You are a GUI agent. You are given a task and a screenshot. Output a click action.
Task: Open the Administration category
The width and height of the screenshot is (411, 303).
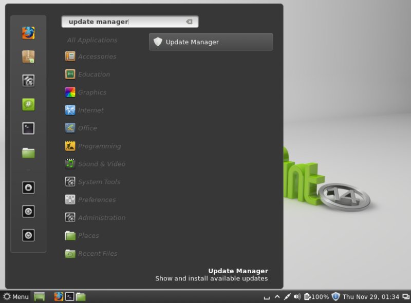(x=101, y=218)
